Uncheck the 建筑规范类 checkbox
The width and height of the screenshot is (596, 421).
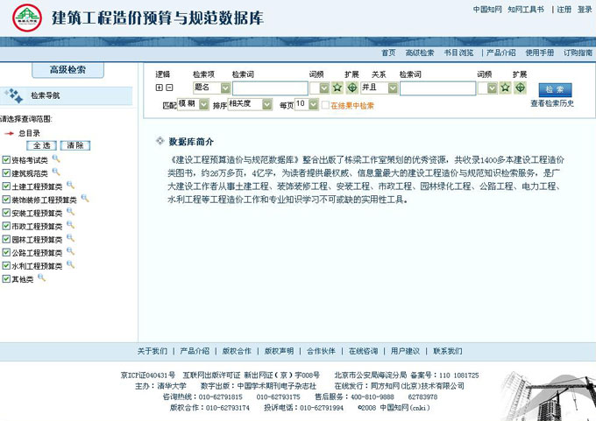(x=6, y=173)
